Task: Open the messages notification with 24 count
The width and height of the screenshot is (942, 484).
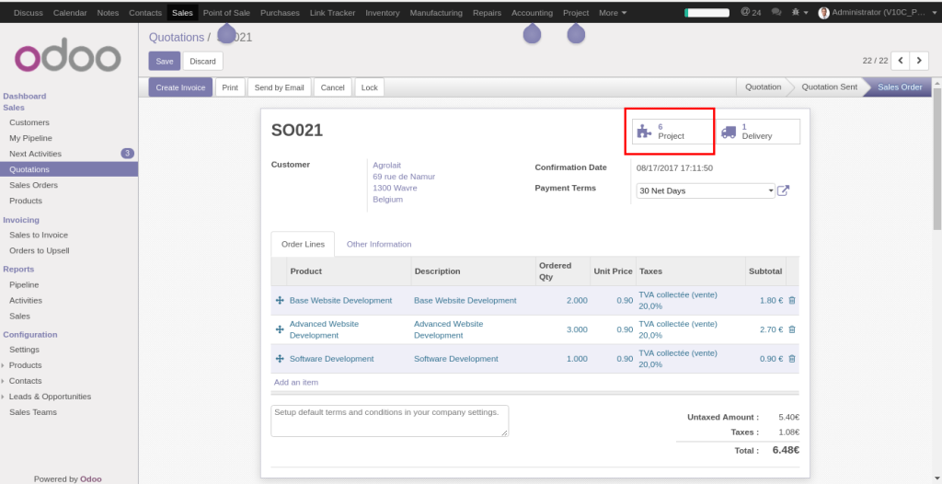Action: 751,12
